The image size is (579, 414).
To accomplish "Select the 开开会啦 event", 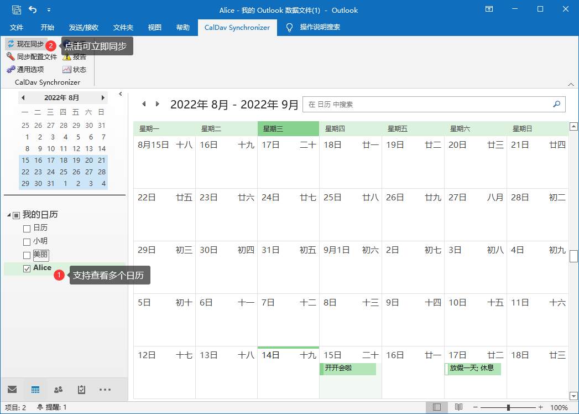I will click(348, 369).
